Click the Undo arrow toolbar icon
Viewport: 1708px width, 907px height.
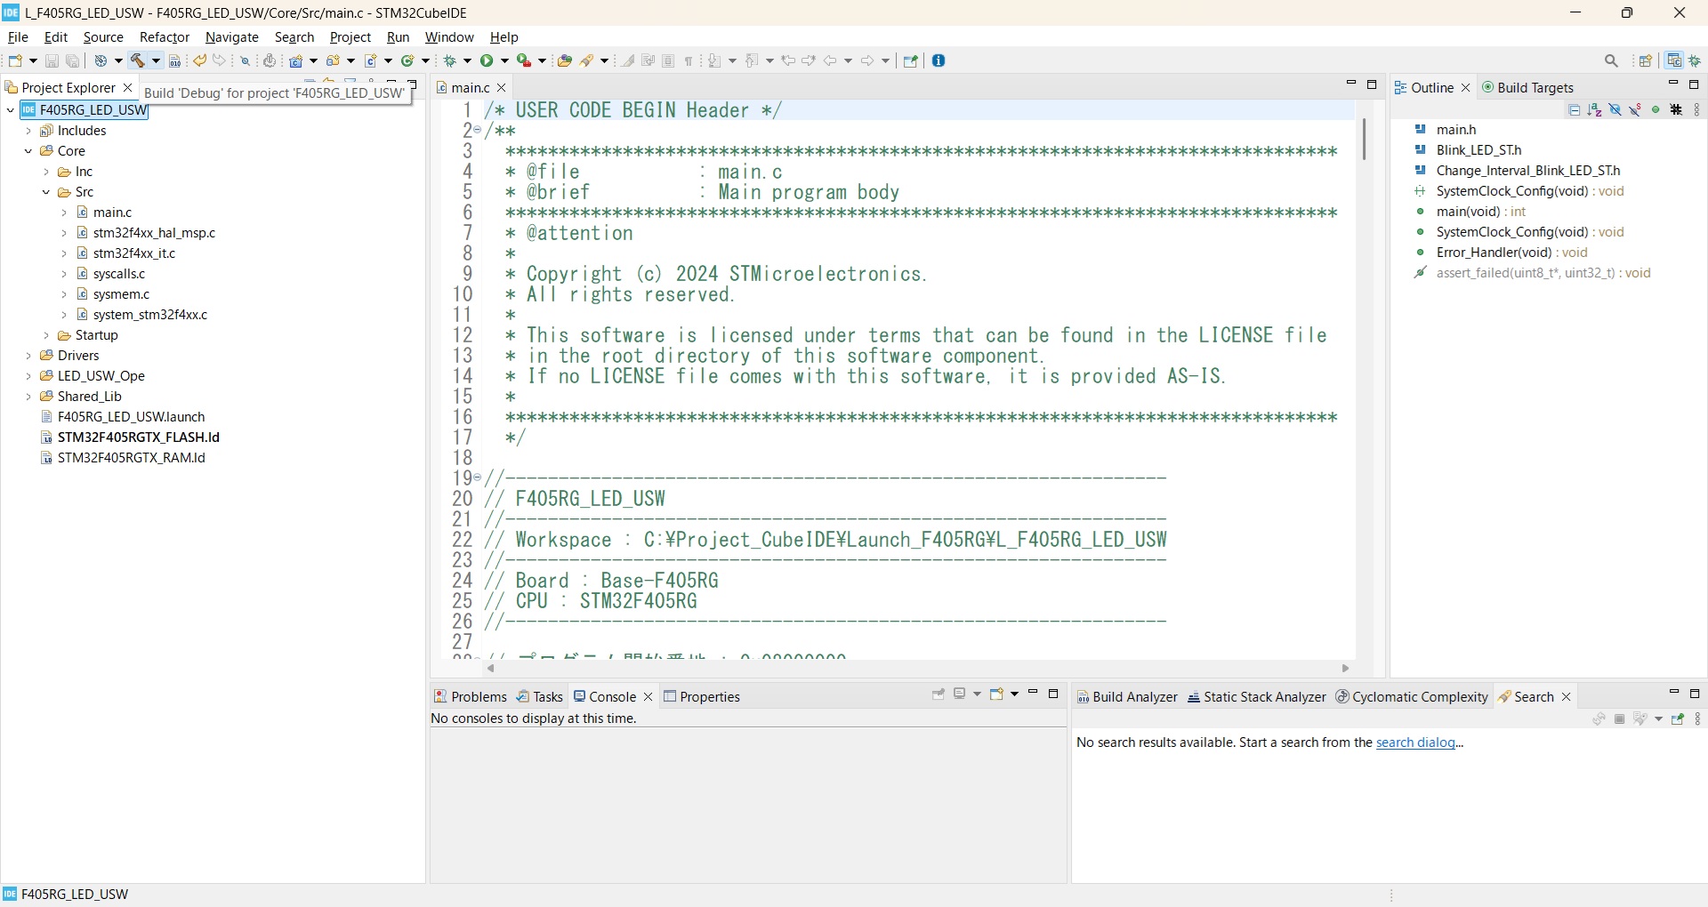click(x=200, y=61)
